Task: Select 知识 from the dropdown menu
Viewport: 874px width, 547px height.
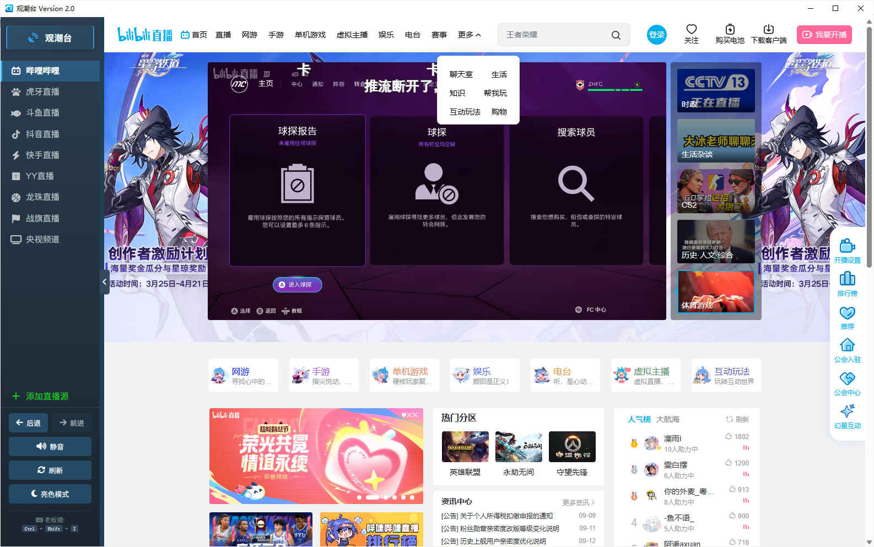Action: pyautogui.click(x=457, y=93)
